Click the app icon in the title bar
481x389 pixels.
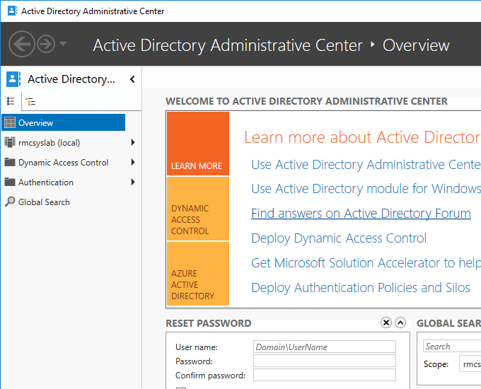click(12, 11)
